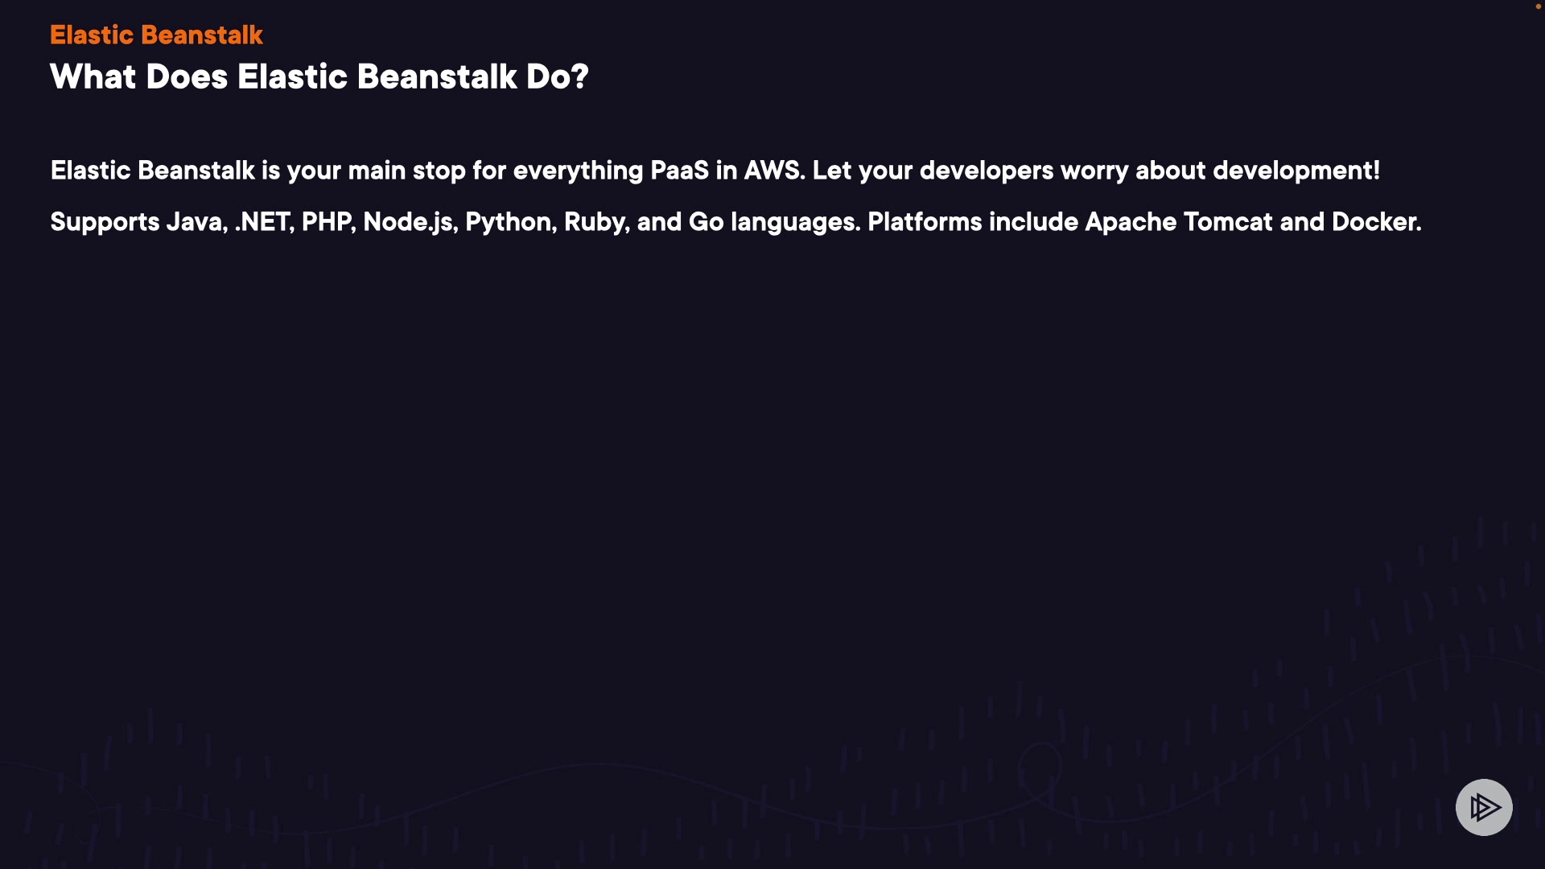Click the word 'Supports' starting second line

pyautogui.click(x=105, y=222)
